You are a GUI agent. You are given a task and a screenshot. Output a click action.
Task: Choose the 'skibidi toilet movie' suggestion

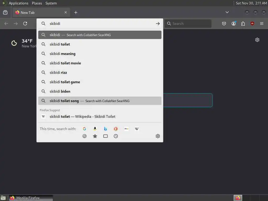100,63
